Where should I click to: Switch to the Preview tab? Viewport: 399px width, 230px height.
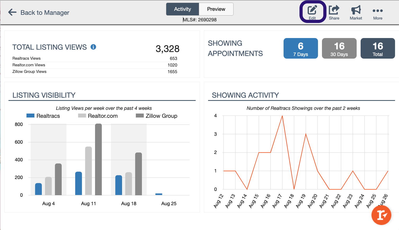(x=216, y=9)
